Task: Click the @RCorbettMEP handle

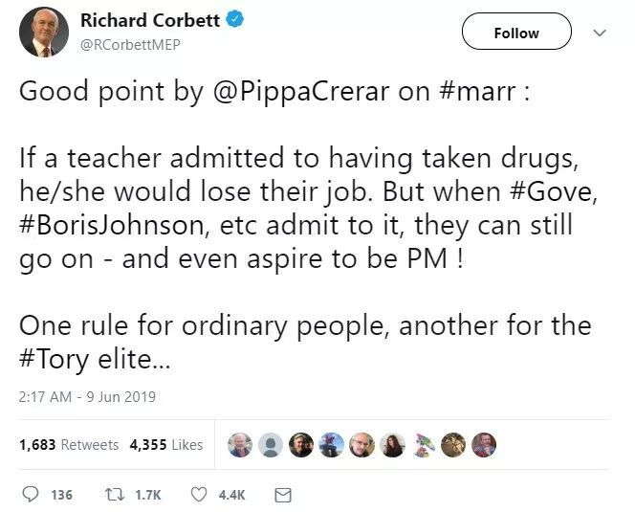Action: (x=131, y=44)
